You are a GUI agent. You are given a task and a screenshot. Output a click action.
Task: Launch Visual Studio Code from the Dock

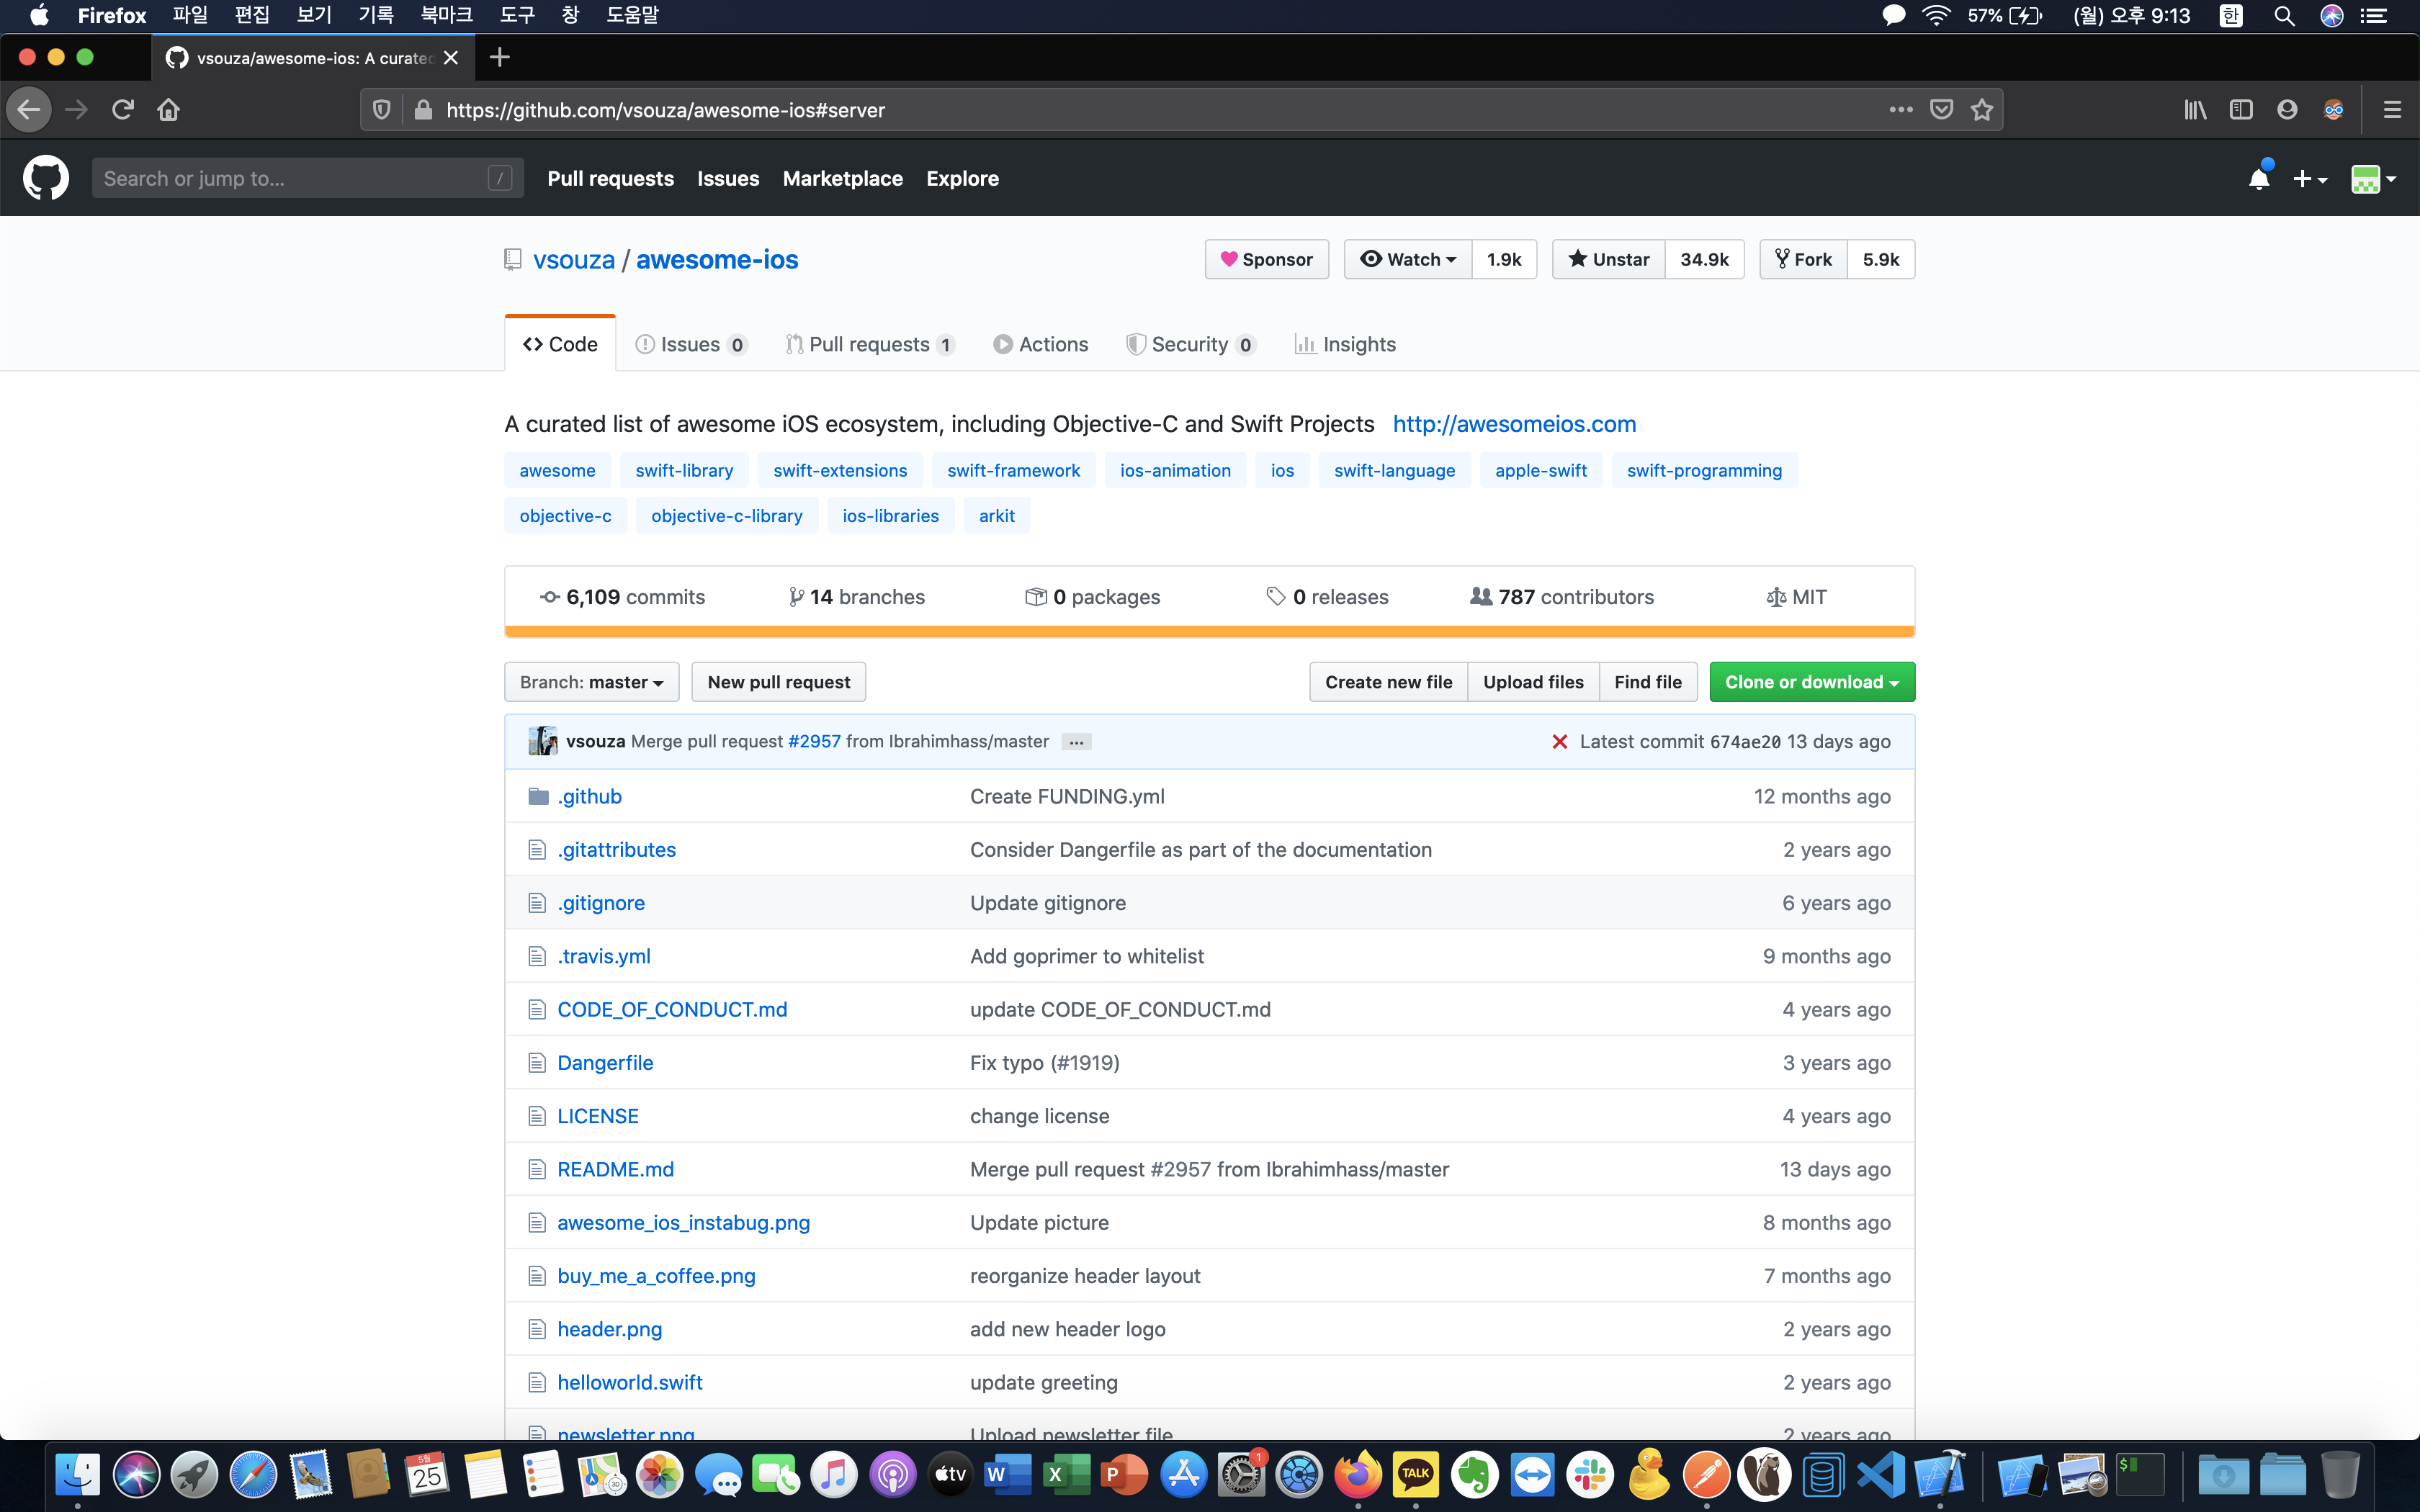click(x=1882, y=1474)
